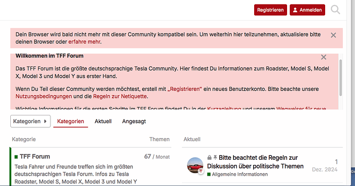The image size is (355, 186).
Task: Open the „Registrieren“ link in welcome text
Action: (185, 89)
